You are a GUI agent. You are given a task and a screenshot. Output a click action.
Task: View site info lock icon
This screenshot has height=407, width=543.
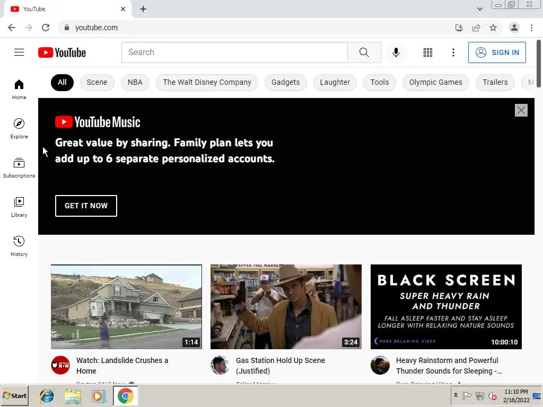coord(67,28)
